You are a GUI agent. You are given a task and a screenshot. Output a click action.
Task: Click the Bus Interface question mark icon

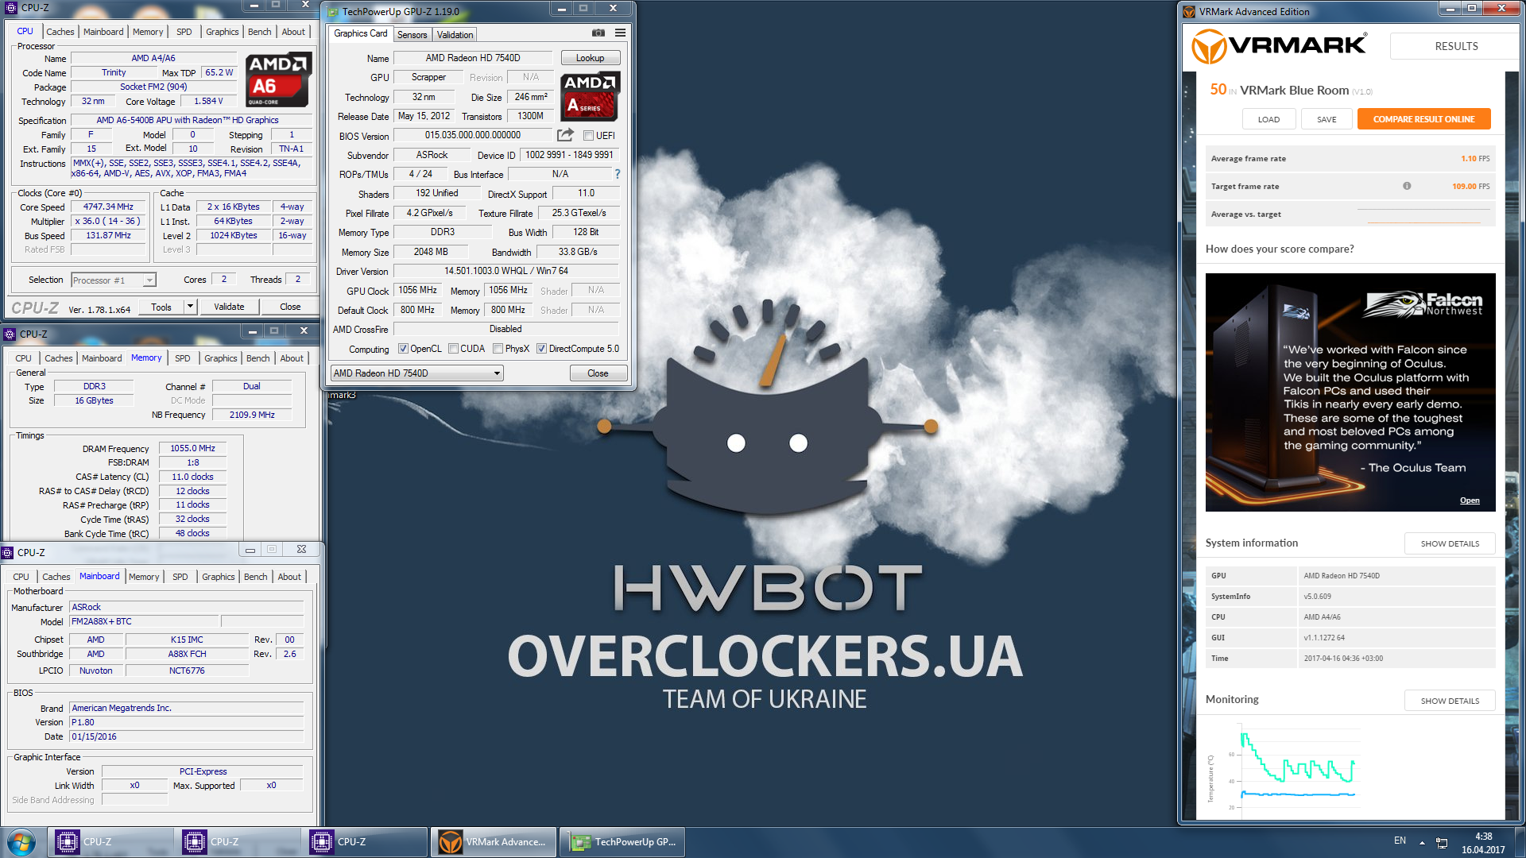(x=617, y=174)
